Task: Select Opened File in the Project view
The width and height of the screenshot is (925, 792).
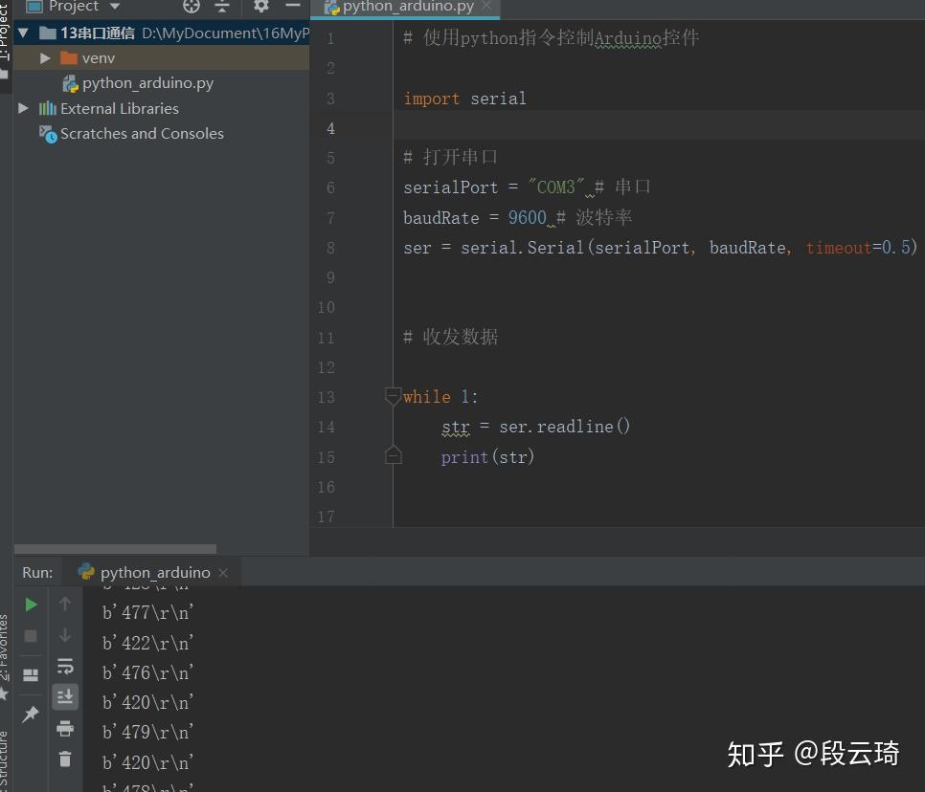Action: [x=191, y=7]
